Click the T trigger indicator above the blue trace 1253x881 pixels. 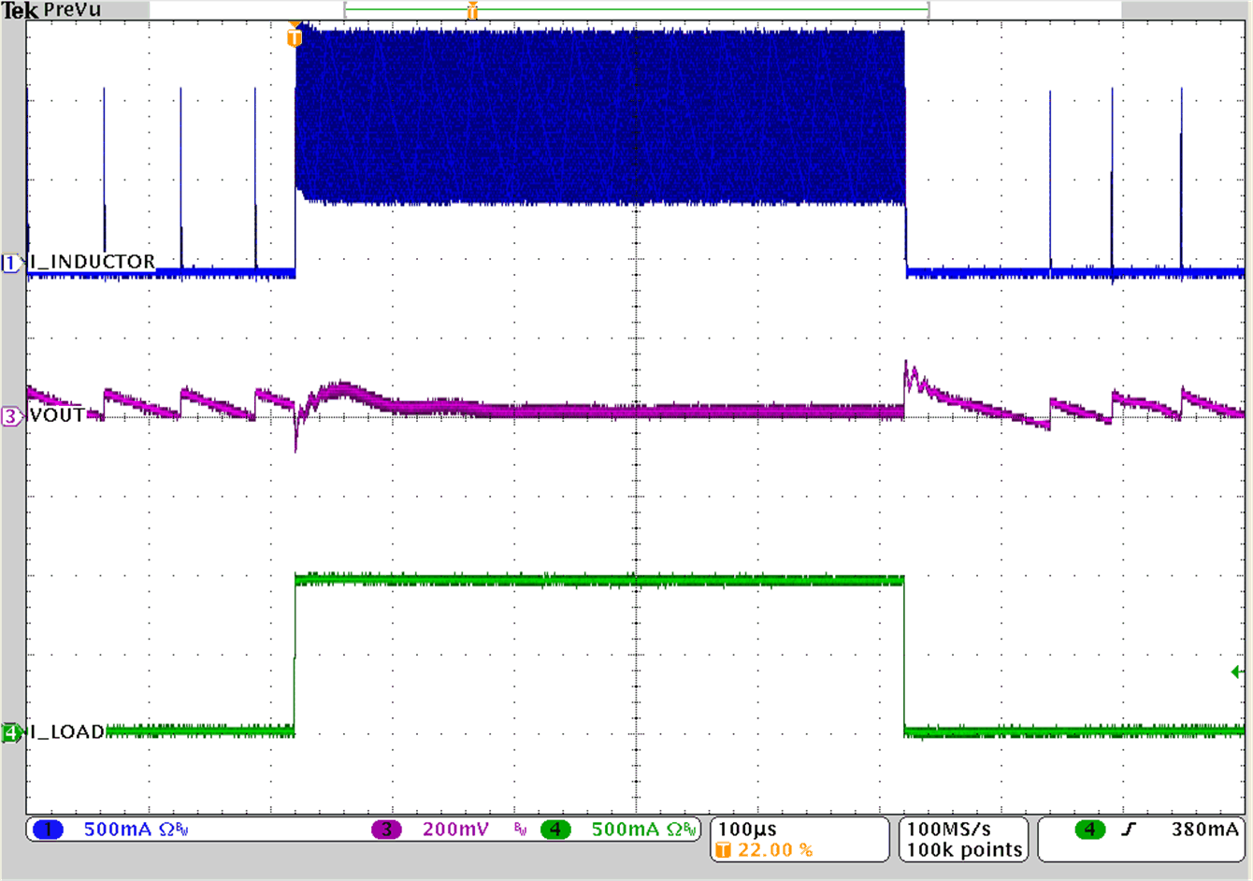pyautogui.click(x=296, y=36)
